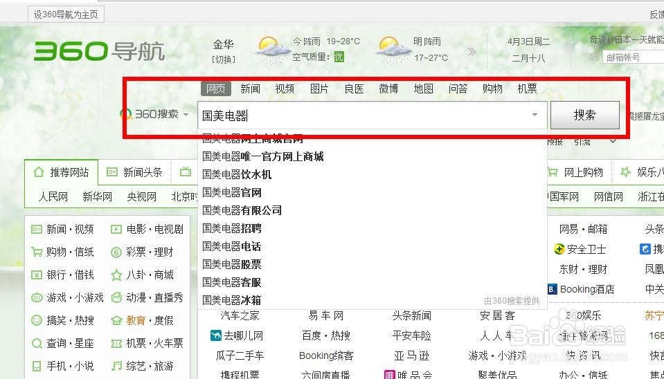Open the 人民网 link
The height and width of the screenshot is (379, 664).
53,196
